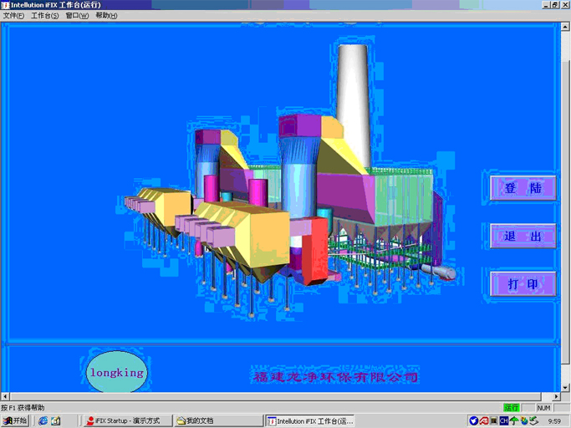The image size is (571, 428).
Task: Click the longking logo ellipse
Action: (x=116, y=372)
